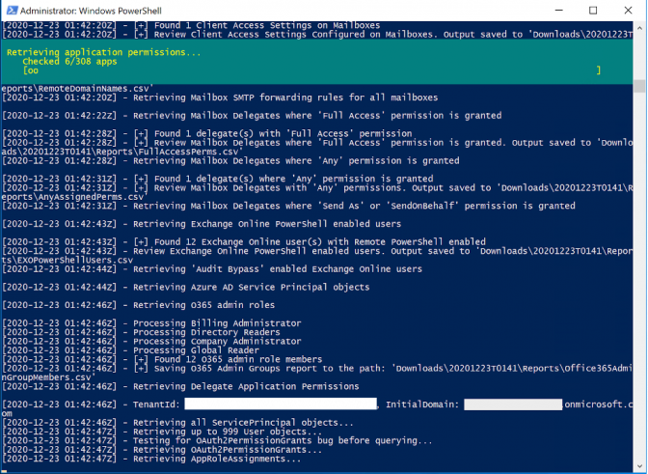Image resolution: width=648 pixels, height=474 pixels.
Task: Click the 'Administrator: Windows PowerShell' title text
Action: [89, 10]
